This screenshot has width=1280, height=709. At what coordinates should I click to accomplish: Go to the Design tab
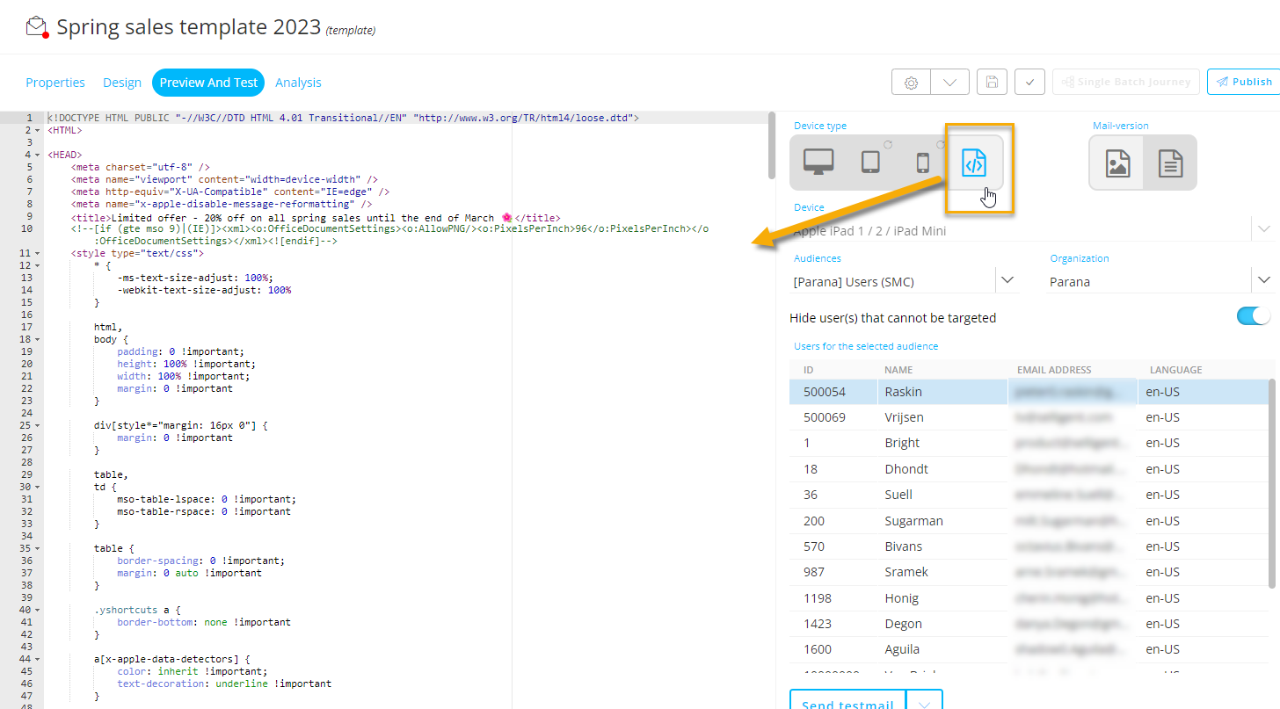(122, 83)
